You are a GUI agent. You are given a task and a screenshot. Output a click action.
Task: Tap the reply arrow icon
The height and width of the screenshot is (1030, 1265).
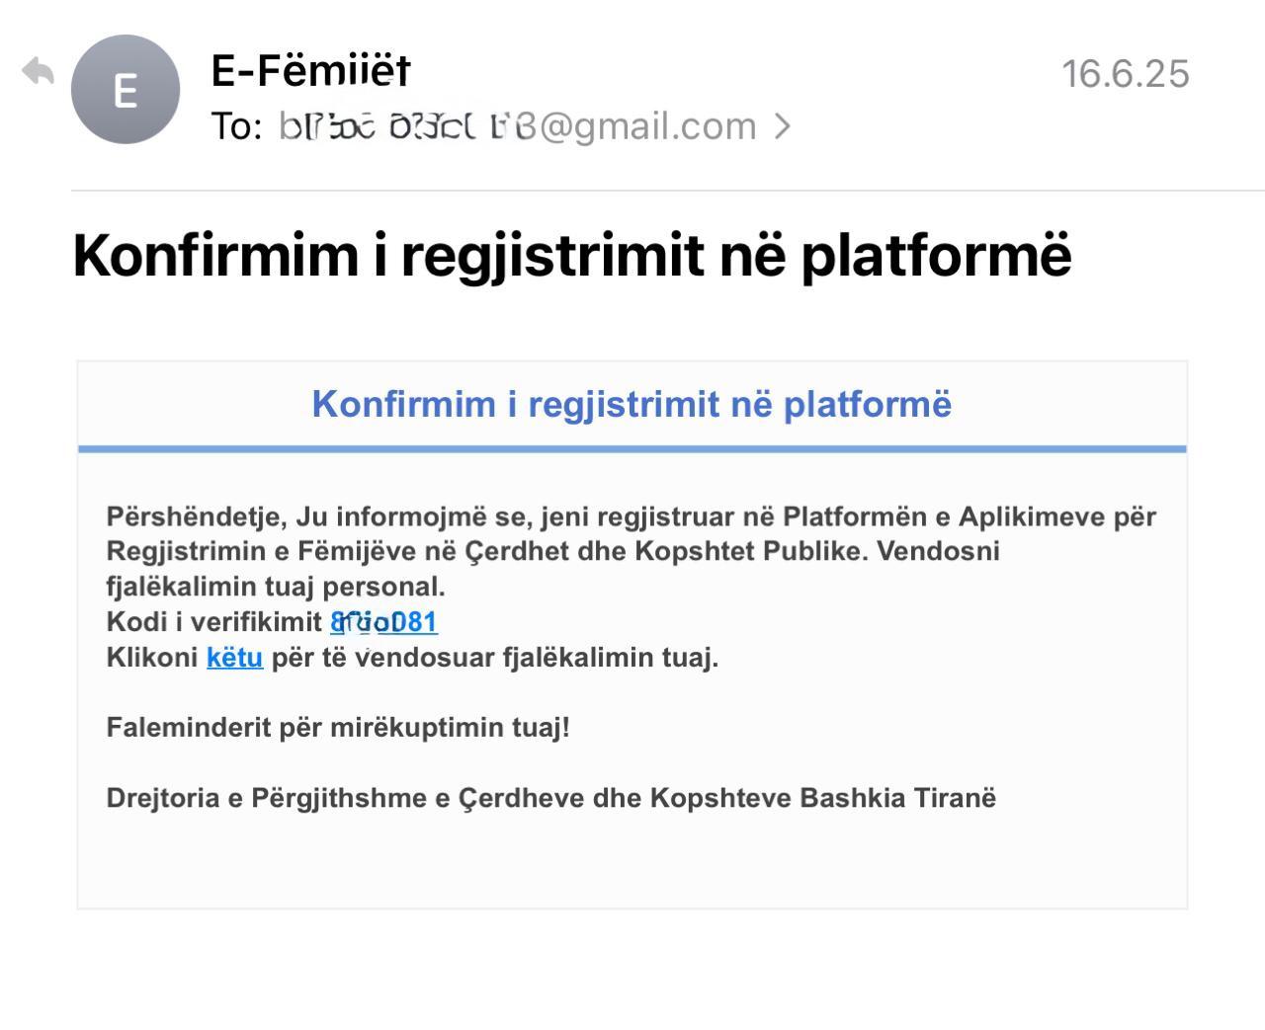tap(38, 72)
